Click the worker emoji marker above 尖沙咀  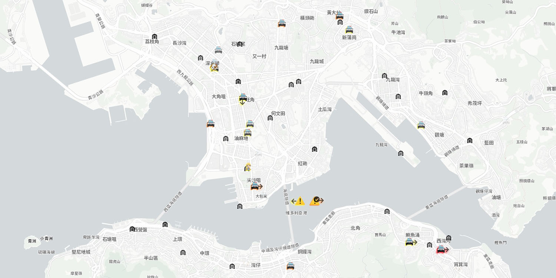tap(248, 167)
